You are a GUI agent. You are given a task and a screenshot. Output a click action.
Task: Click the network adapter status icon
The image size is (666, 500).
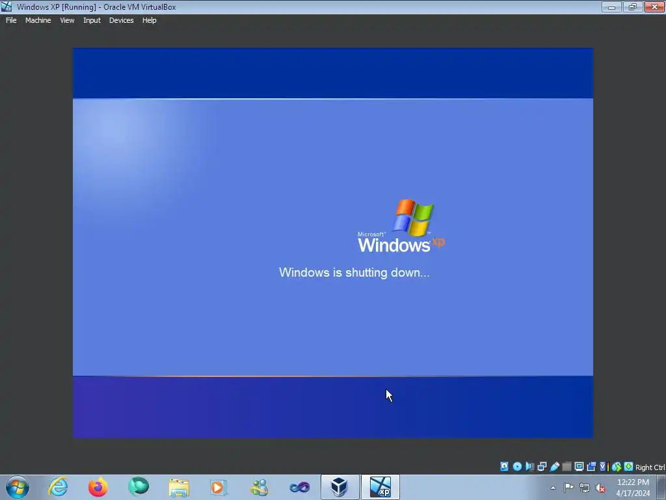(542, 466)
